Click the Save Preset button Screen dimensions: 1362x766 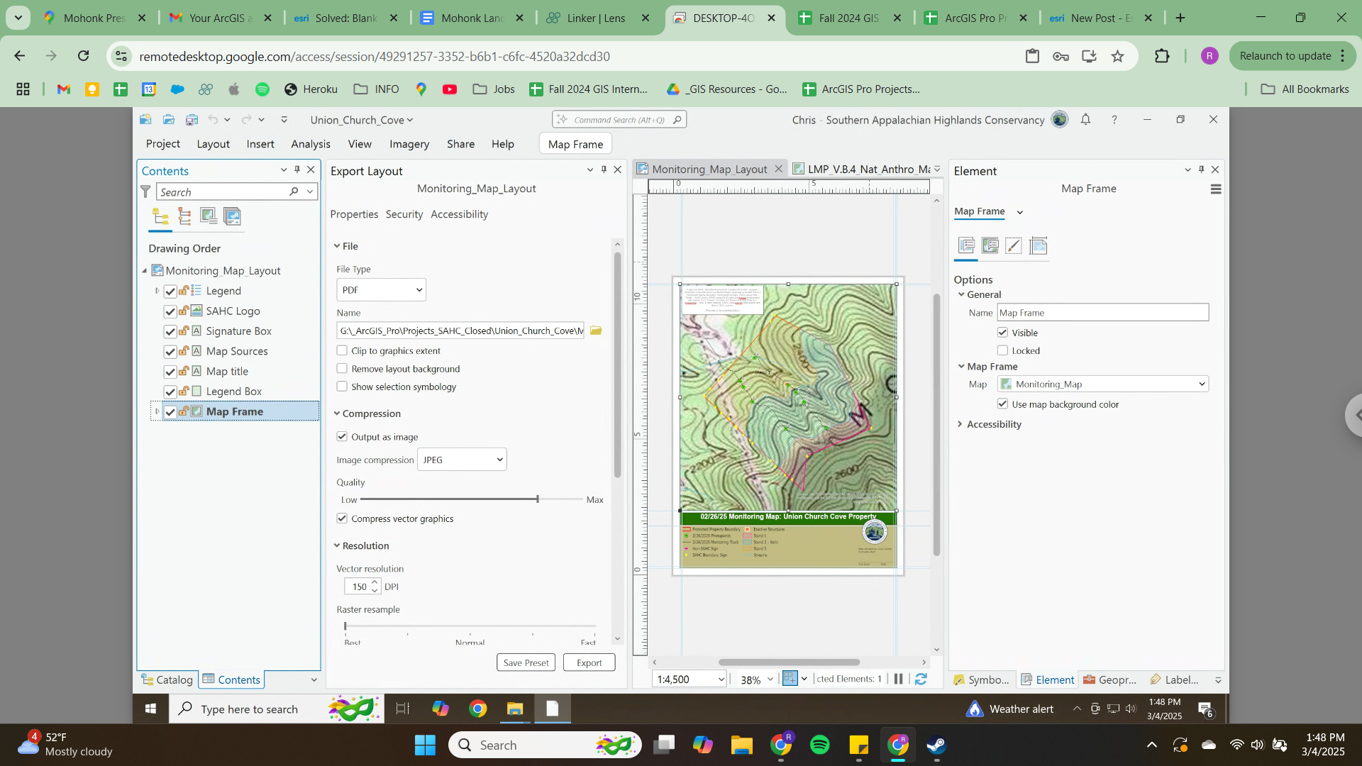point(526,662)
